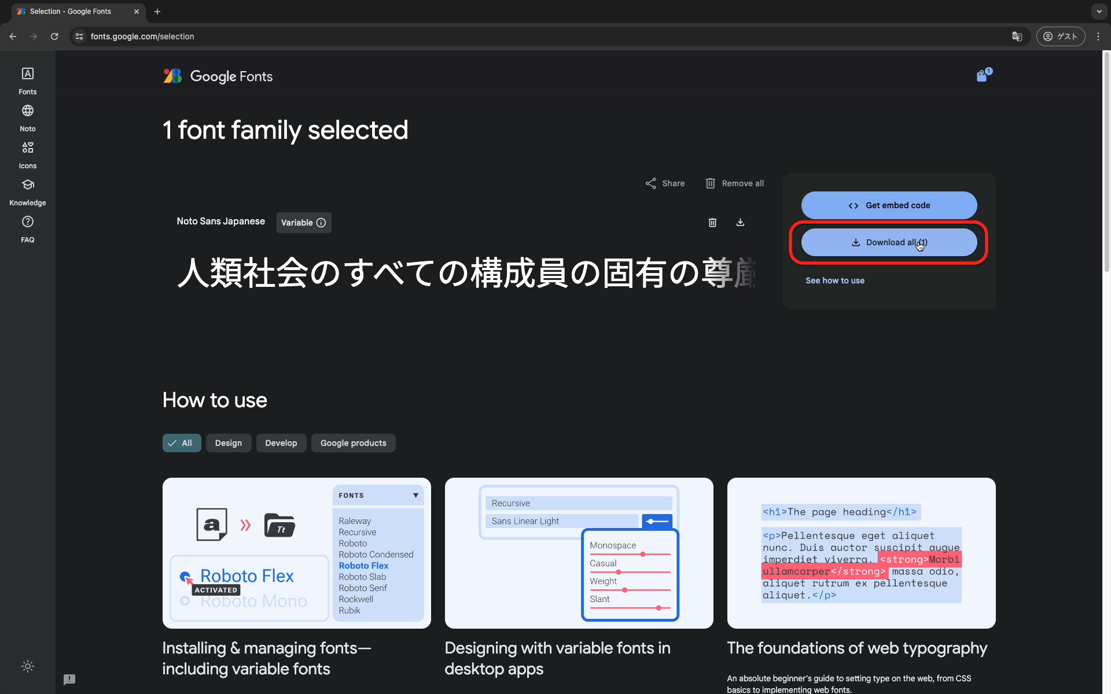Viewport: 1111px width, 694px height.
Task: Click Get embed code button
Action: click(x=889, y=205)
